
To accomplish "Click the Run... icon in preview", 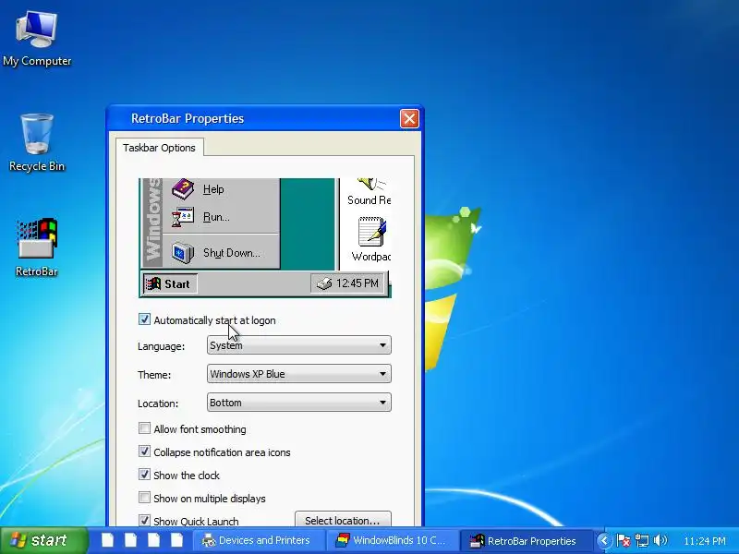I will coord(183,217).
